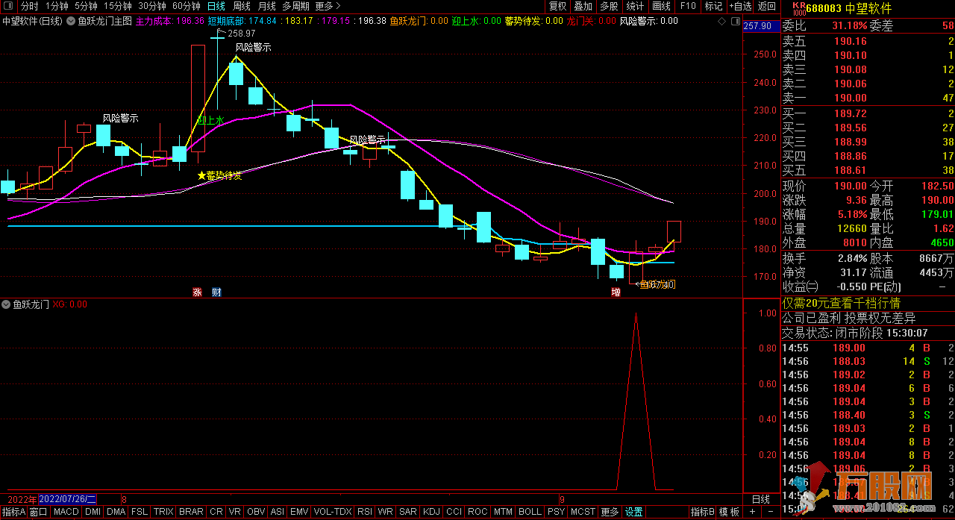Switch sub-chart to the VR indicator
The height and width of the screenshot is (520, 955).
click(x=235, y=512)
